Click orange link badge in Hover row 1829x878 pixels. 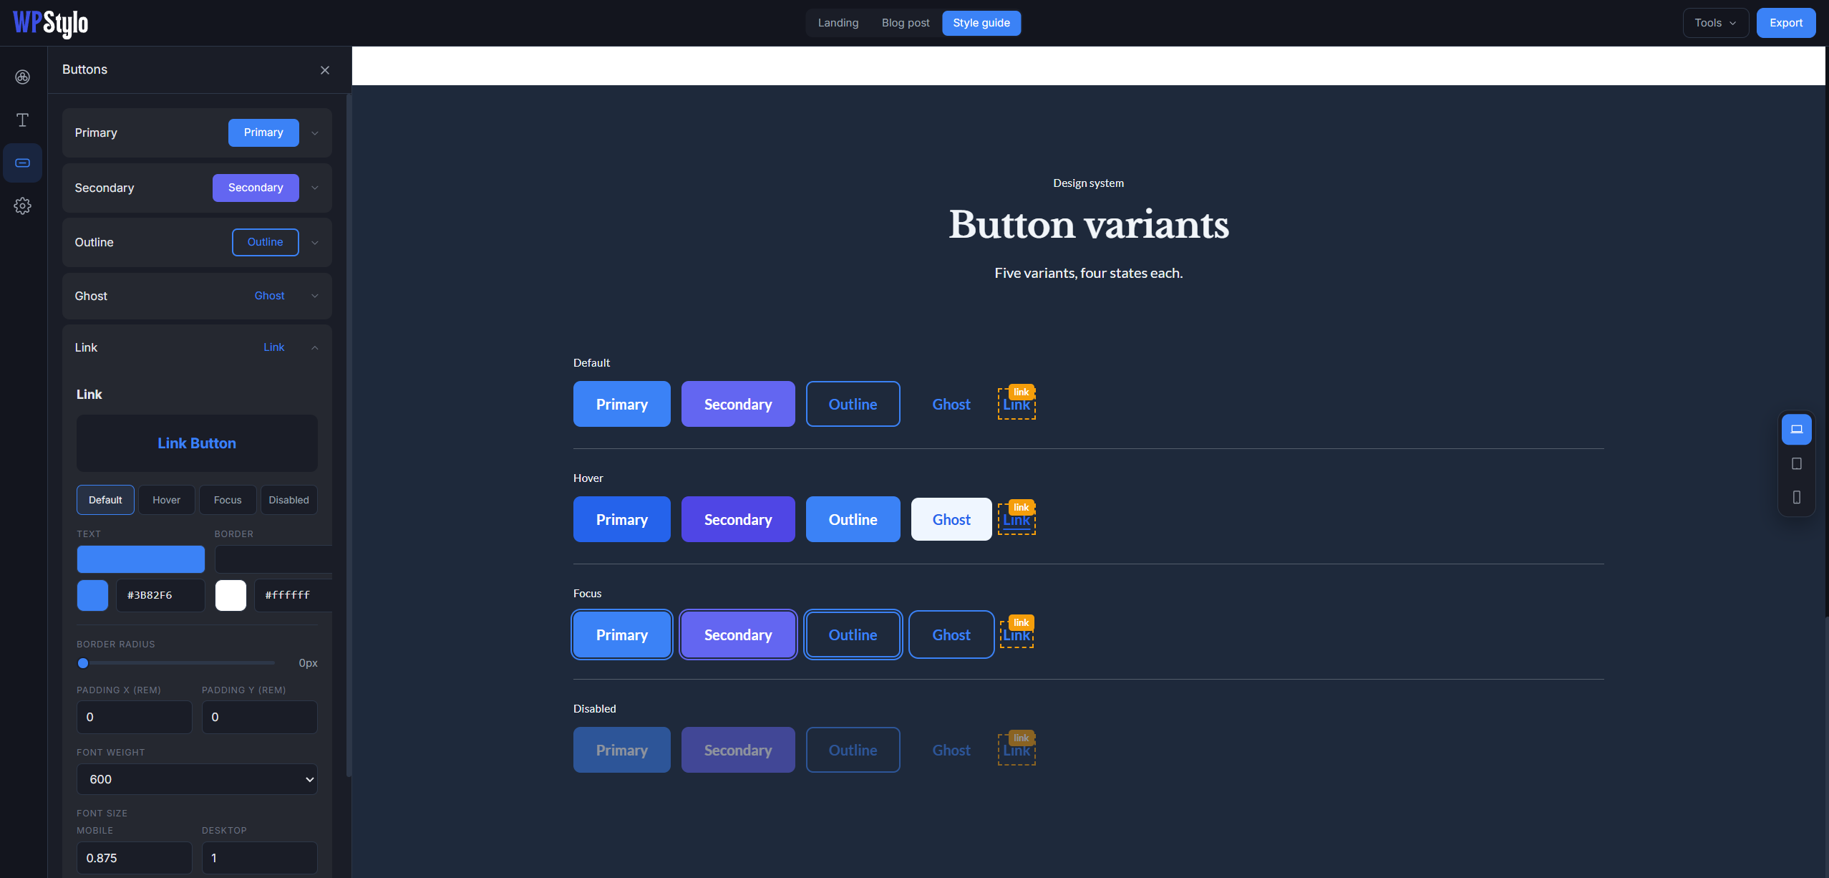click(x=1022, y=507)
